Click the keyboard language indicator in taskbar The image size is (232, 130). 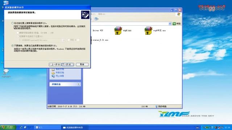point(197,127)
